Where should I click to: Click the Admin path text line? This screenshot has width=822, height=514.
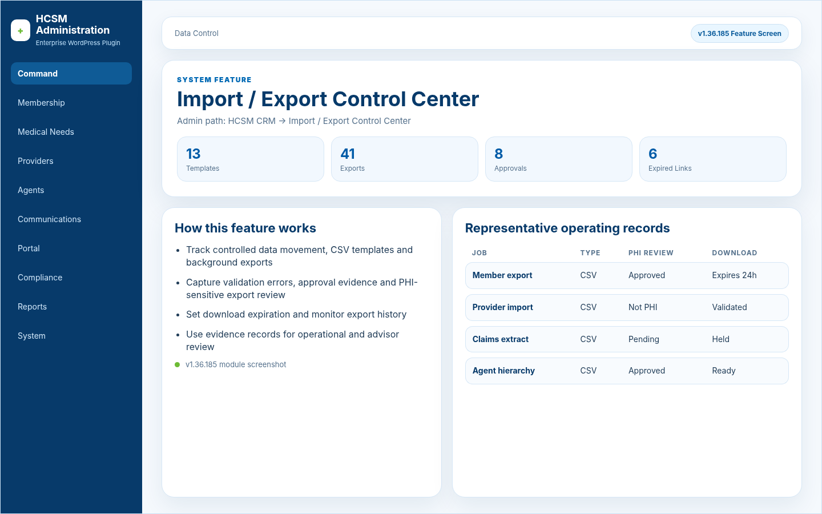click(293, 121)
